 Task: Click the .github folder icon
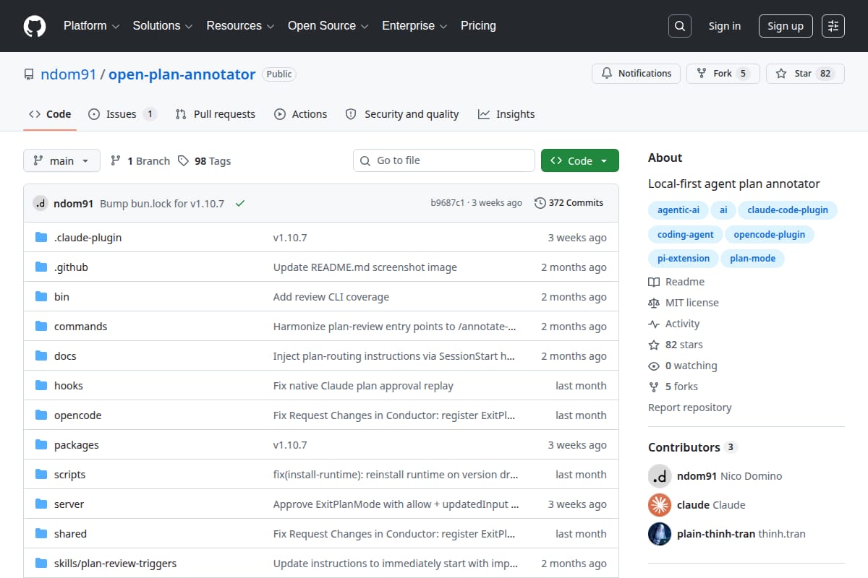41,267
